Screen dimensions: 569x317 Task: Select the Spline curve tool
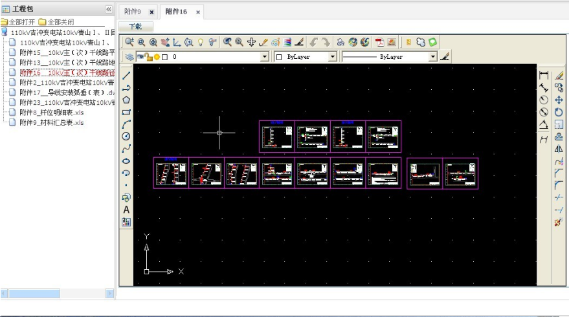coord(126,148)
